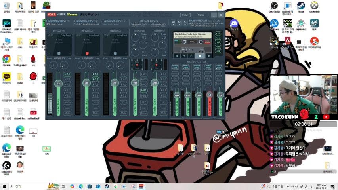Open the VBAN settings

pos(185,15)
